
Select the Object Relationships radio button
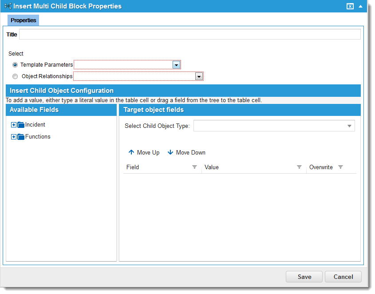click(15, 76)
